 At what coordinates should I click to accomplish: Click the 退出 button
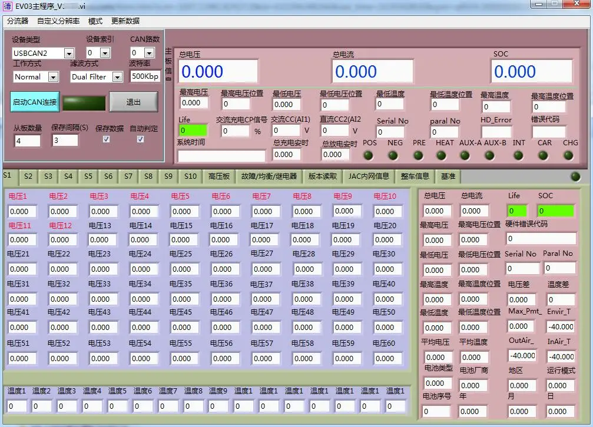tap(134, 102)
